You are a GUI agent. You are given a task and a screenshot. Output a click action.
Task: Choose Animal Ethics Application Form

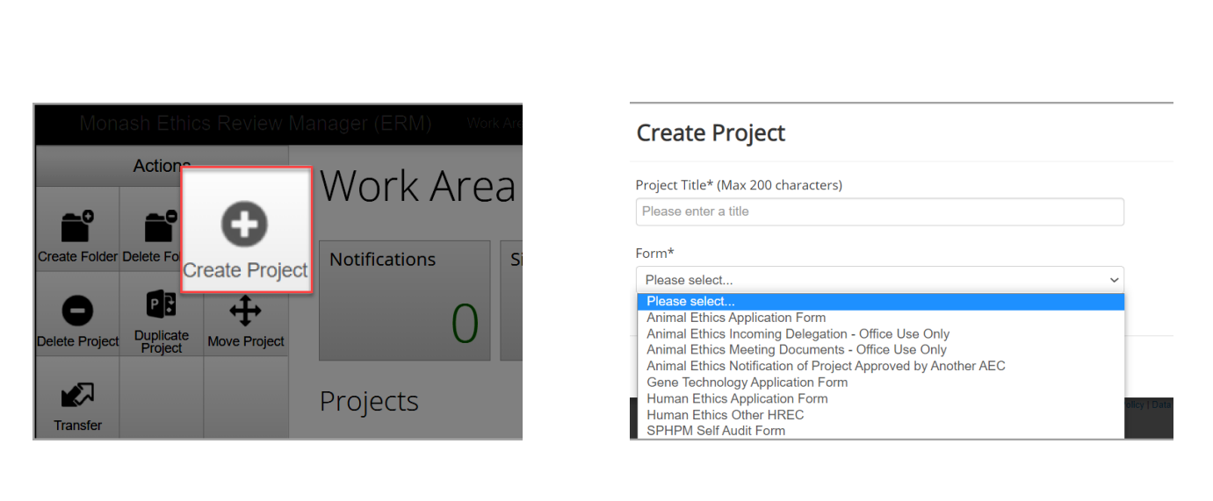tap(736, 318)
